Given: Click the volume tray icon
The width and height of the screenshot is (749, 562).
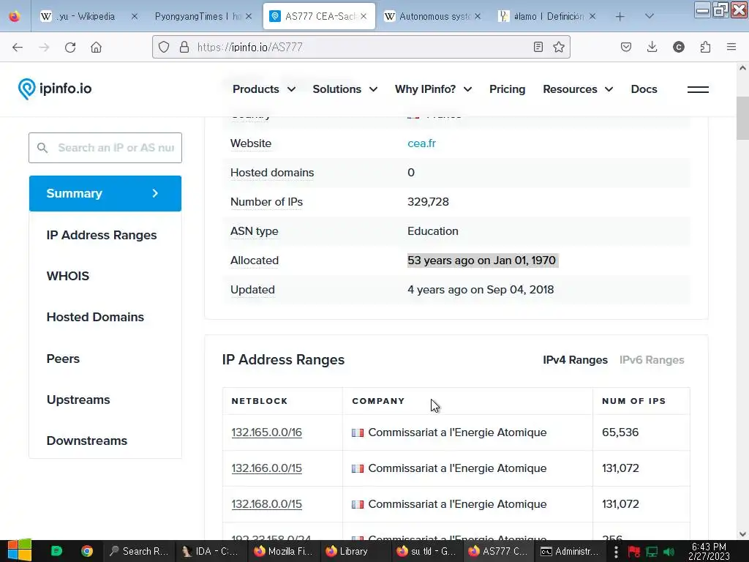Looking at the screenshot, I should pyautogui.click(x=669, y=552).
